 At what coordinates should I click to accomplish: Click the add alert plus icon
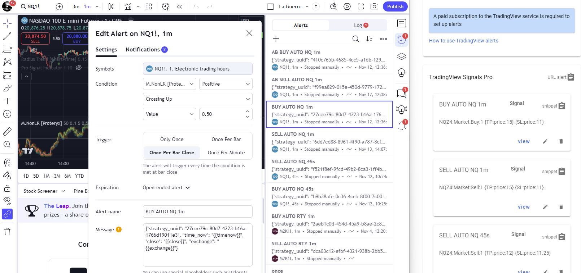click(x=276, y=38)
